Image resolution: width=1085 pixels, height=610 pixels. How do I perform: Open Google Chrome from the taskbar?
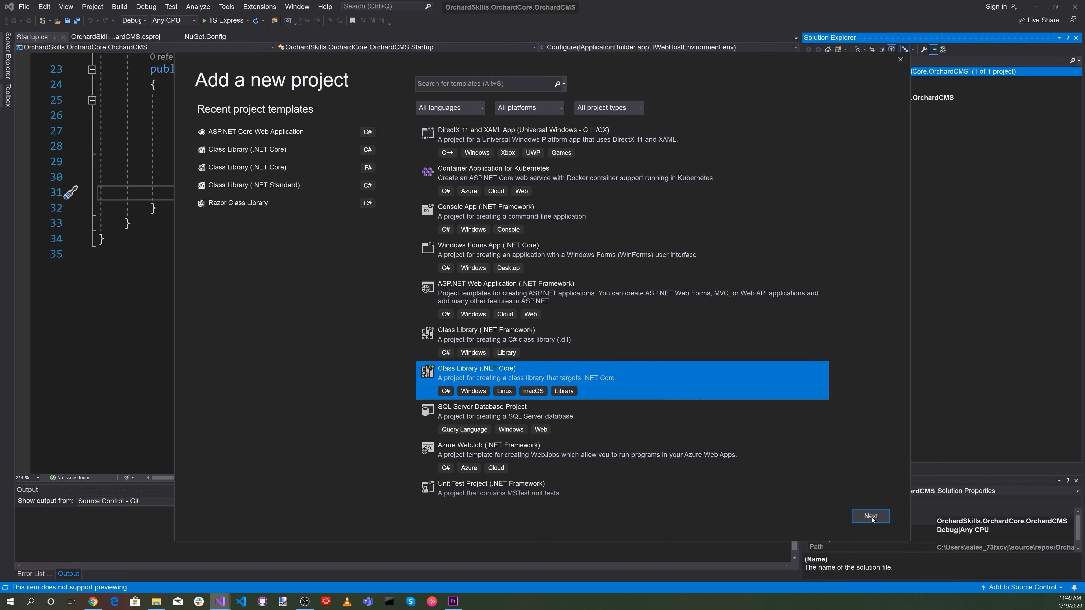point(93,601)
